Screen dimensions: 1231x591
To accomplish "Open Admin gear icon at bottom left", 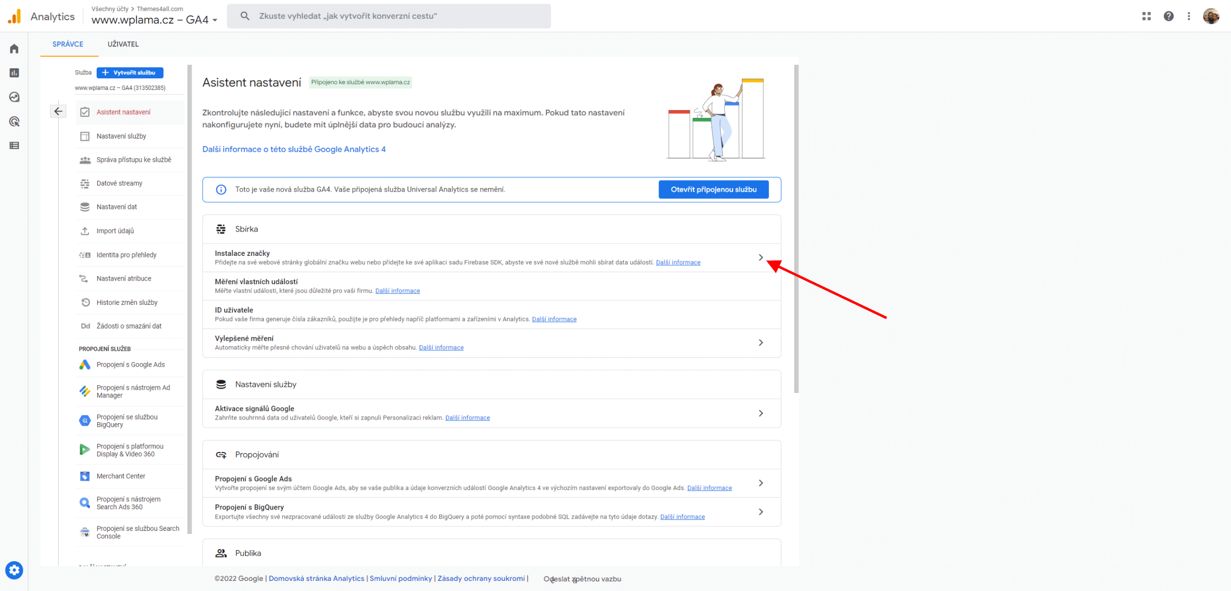I will tap(14, 570).
